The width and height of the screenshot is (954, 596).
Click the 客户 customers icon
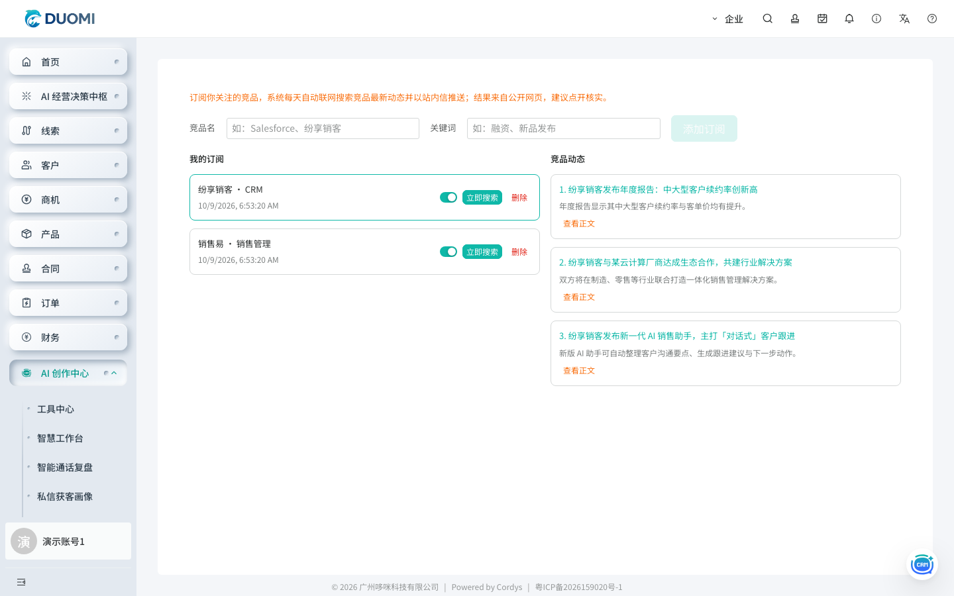[x=26, y=165]
